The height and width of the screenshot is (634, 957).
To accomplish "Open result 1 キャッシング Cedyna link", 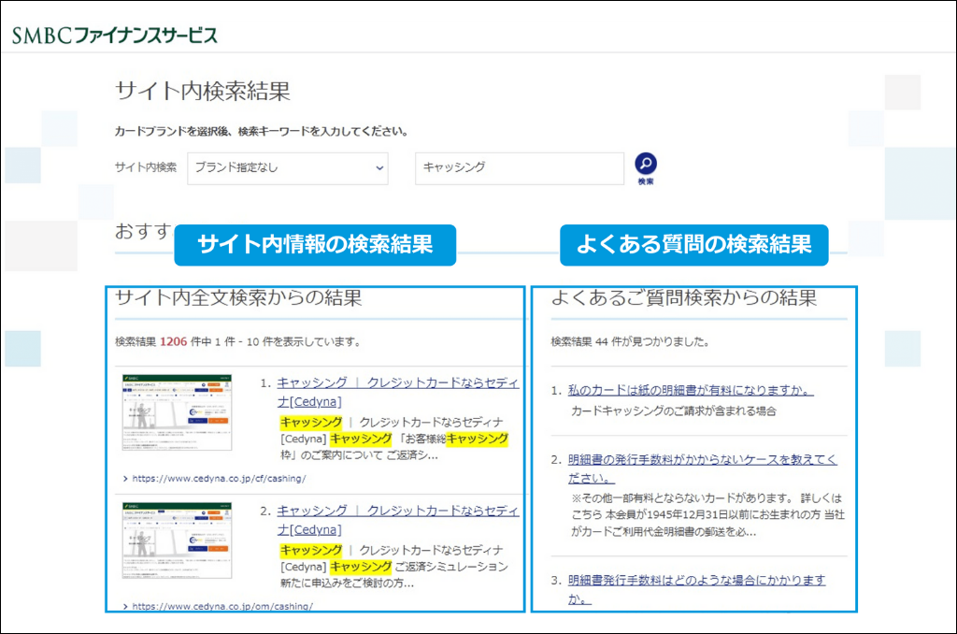I will pyautogui.click(x=398, y=392).
